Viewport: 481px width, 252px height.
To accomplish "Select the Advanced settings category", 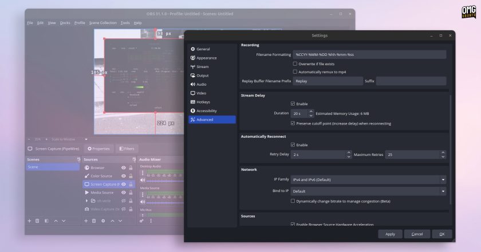I will click(x=212, y=120).
